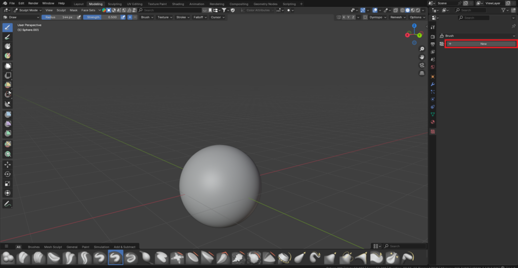Open the Modifiers properties wrench tab
518x268 pixels.
coord(433,84)
